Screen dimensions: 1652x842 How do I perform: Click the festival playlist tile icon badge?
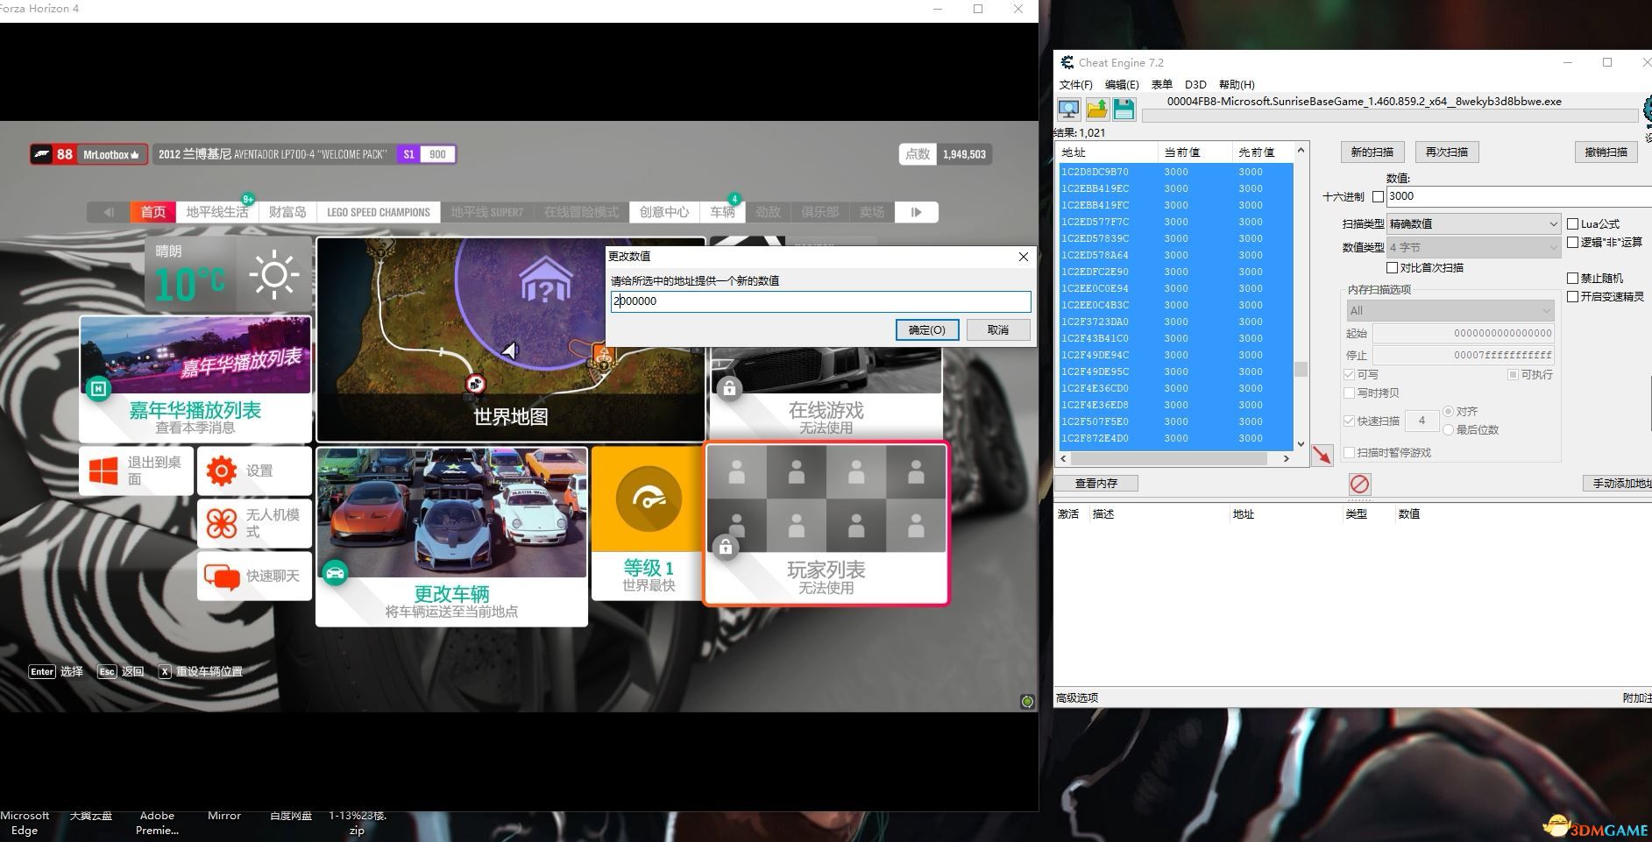tap(99, 388)
